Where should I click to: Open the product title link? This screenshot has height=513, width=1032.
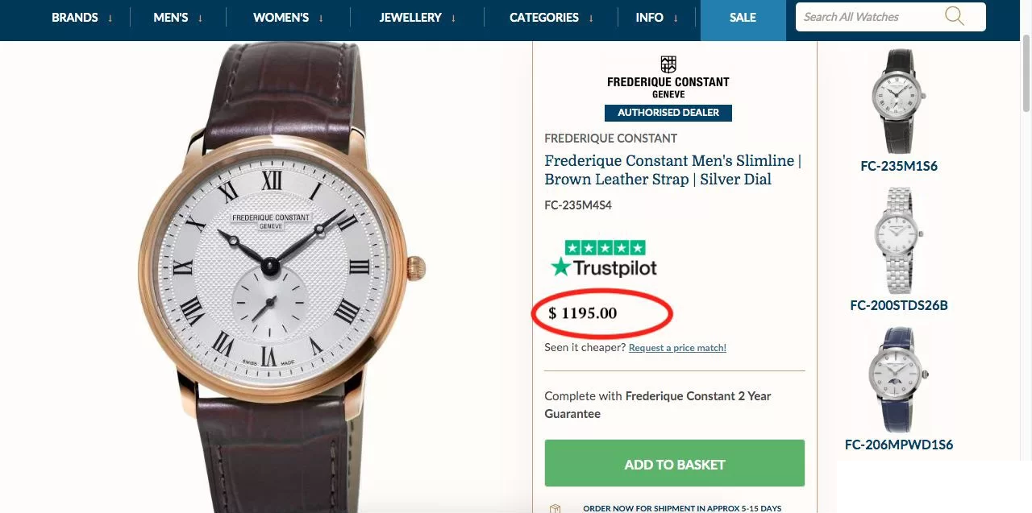(672, 170)
